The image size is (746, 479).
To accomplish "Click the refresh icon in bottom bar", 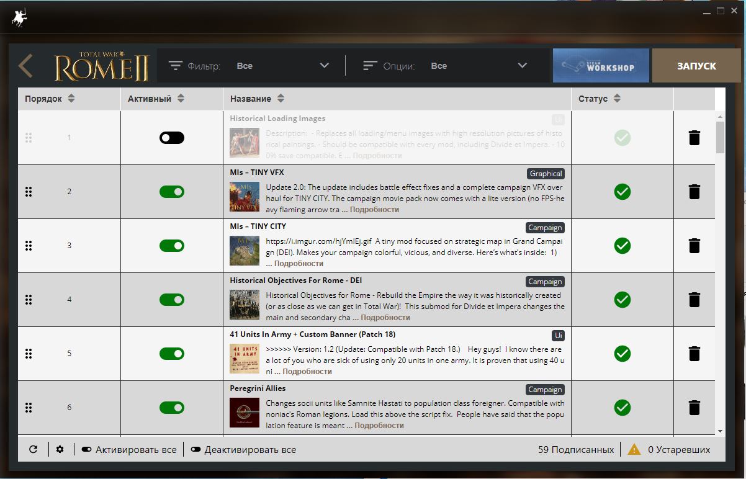I will (34, 449).
